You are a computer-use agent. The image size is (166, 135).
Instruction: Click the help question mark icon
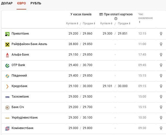pyautogui.click(x=116, y=19)
